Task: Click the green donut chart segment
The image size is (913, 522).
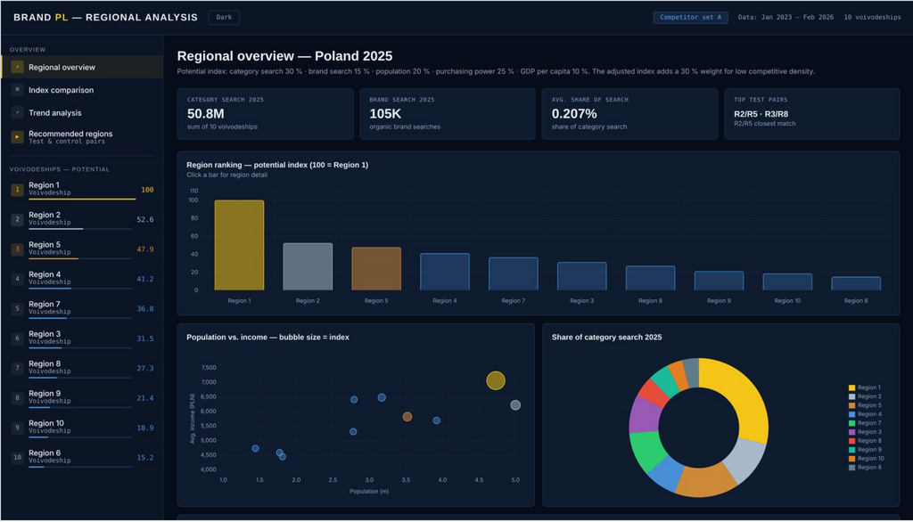Action: tap(646, 450)
